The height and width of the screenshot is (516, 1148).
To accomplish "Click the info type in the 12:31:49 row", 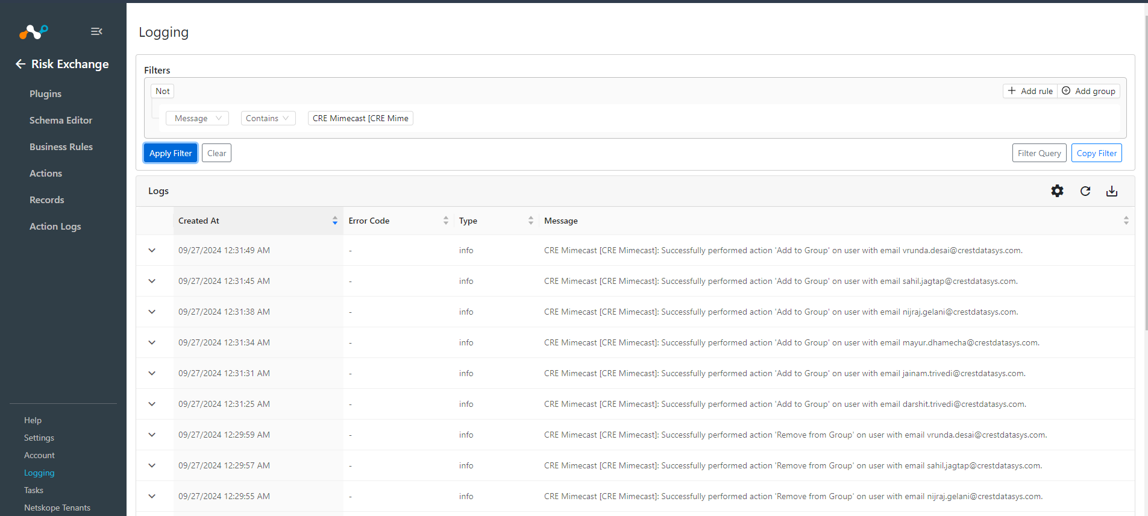I will 466,250.
